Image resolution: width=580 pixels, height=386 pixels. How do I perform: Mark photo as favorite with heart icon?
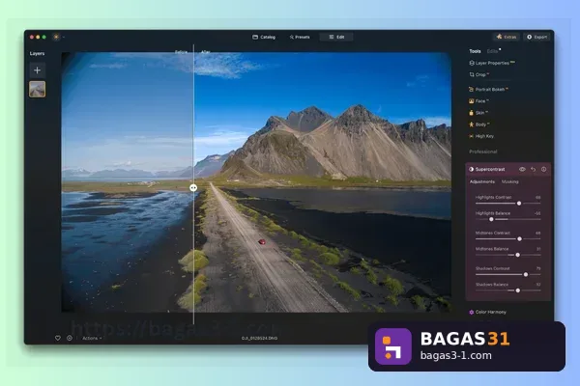click(58, 338)
